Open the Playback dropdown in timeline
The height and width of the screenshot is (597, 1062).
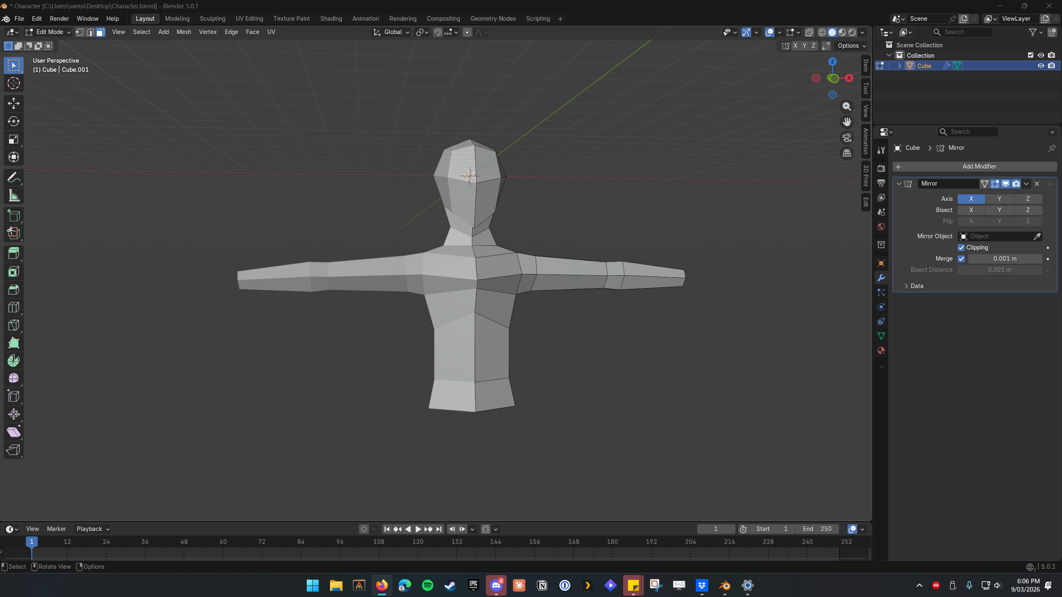click(93, 529)
